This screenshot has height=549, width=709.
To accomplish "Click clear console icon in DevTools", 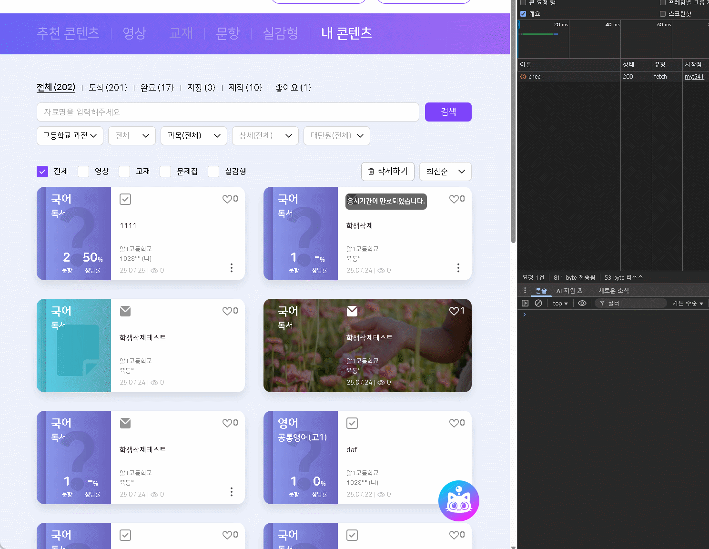I will (x=538, y=303).
